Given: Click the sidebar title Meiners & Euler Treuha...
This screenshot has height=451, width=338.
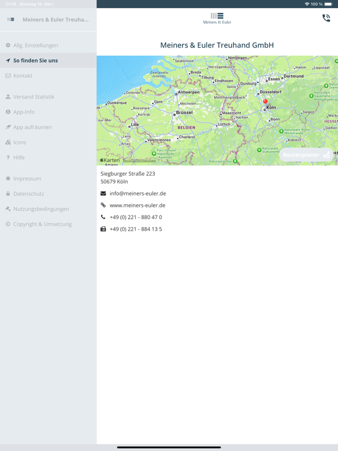Looking at the screenshot, I should (x=56, y=19).
